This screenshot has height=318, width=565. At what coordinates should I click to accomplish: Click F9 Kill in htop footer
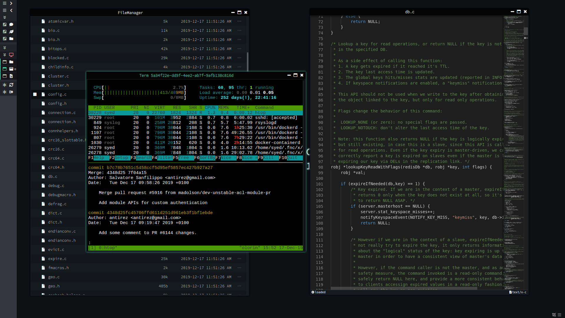(268, 158)
